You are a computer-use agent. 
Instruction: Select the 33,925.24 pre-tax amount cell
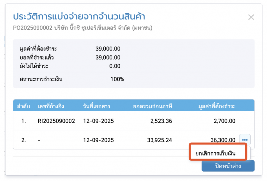[x=160, y=140]
